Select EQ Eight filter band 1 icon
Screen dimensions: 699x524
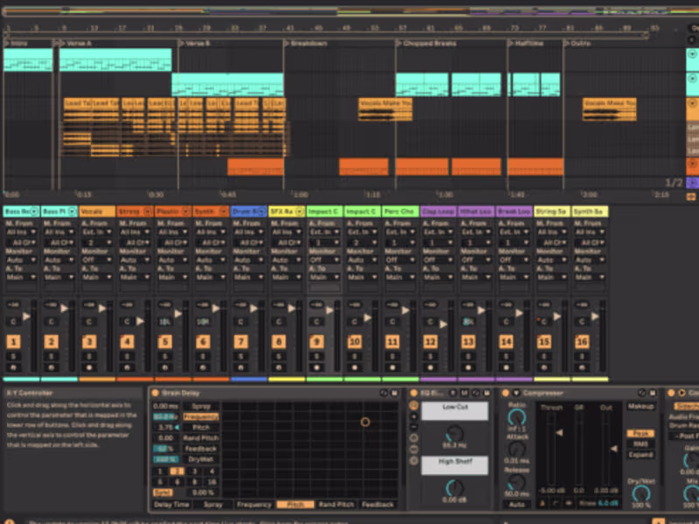pos(412,405)
